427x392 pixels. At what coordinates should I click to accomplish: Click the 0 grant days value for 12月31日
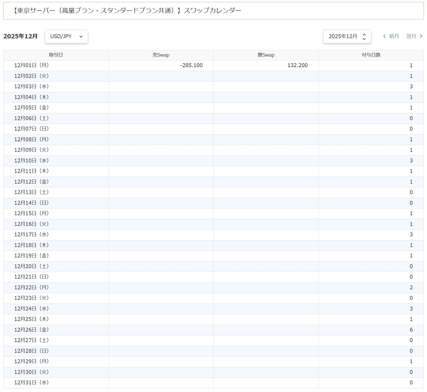[411, 383]
